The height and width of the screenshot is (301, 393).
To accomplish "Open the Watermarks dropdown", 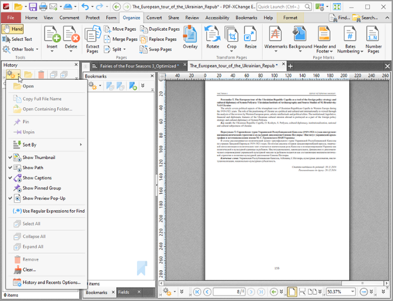I will [x=275, y=51].
